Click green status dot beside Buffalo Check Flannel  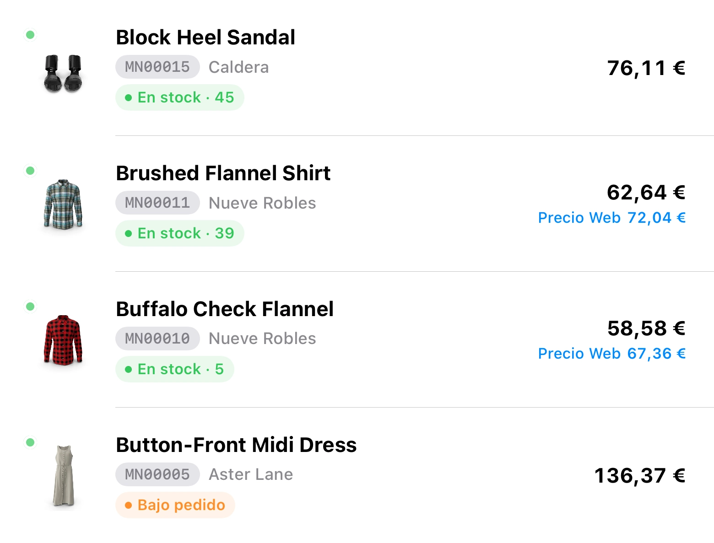30,306
